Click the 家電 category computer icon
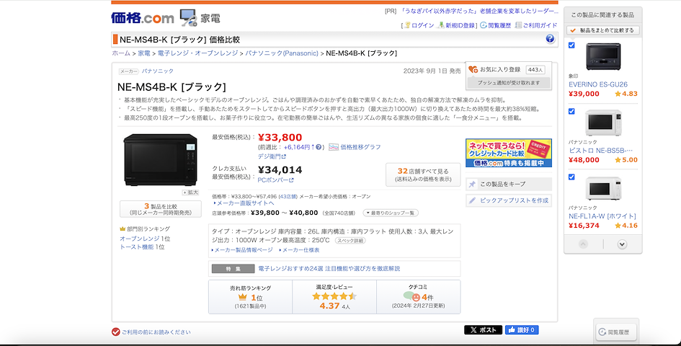Viewport: 681px width, 346px height. (x=189, y=18)
